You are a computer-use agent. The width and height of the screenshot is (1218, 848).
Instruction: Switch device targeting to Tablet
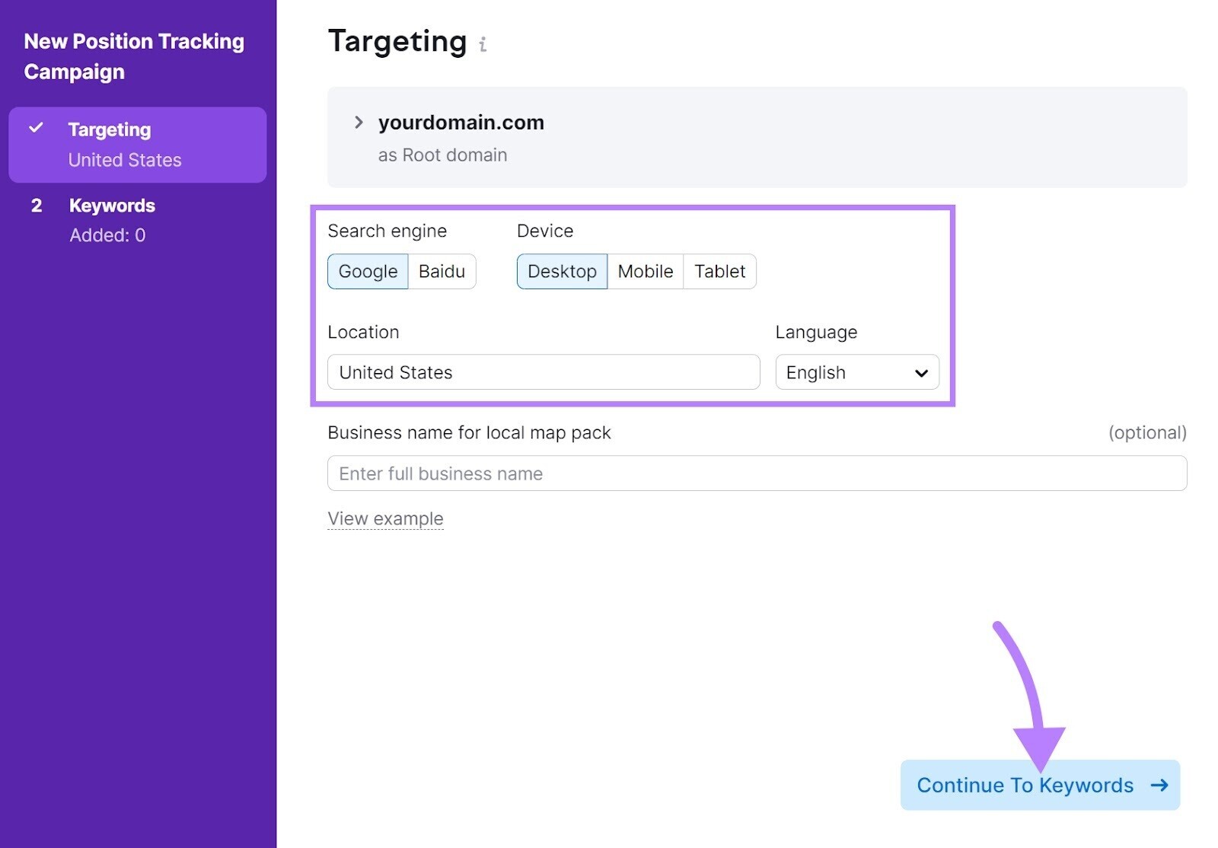click(719, 271)
